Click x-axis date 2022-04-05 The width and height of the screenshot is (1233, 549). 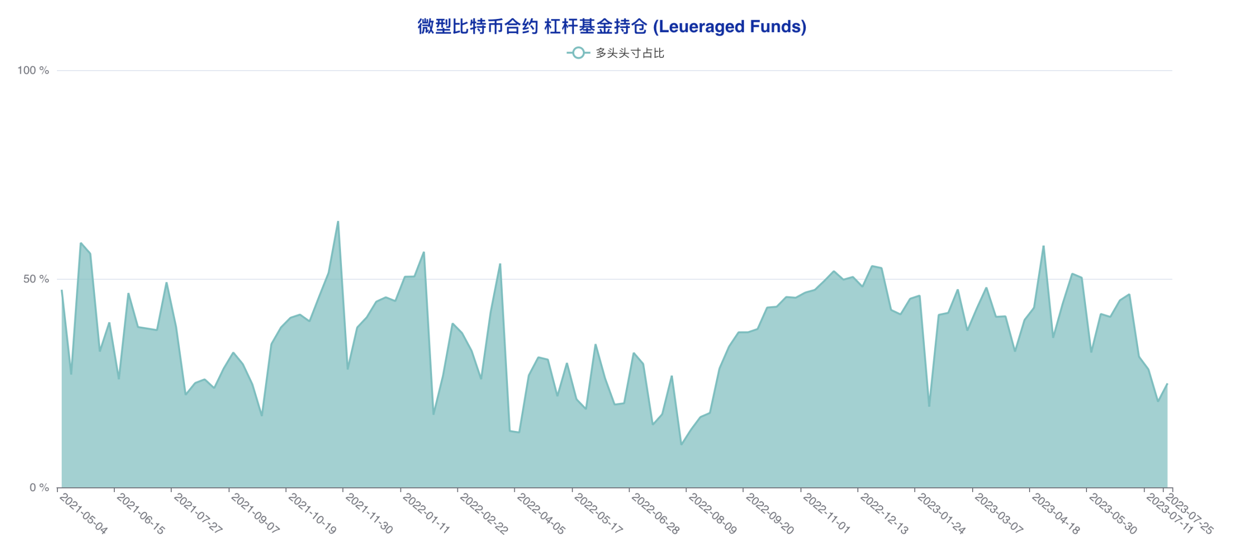point(541,514)
